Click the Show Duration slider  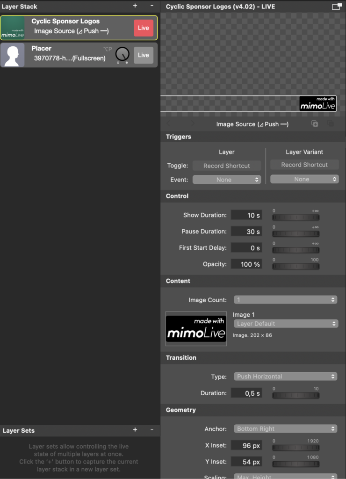tap(296, 217)
